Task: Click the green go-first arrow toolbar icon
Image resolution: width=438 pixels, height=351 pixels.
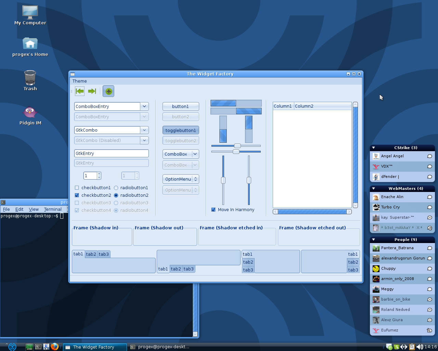Action: [80, 91]
